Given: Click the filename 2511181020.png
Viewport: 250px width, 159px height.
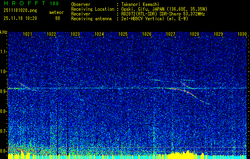Looking at the screenshot, I should pos(20,11).
